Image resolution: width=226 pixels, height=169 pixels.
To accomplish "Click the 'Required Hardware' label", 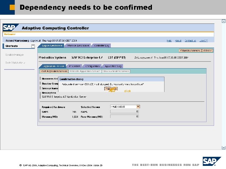I will 53,107.
